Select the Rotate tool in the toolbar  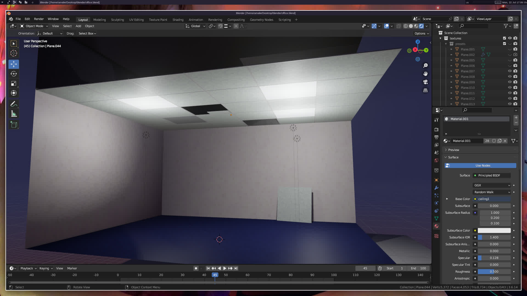point(14,74)
